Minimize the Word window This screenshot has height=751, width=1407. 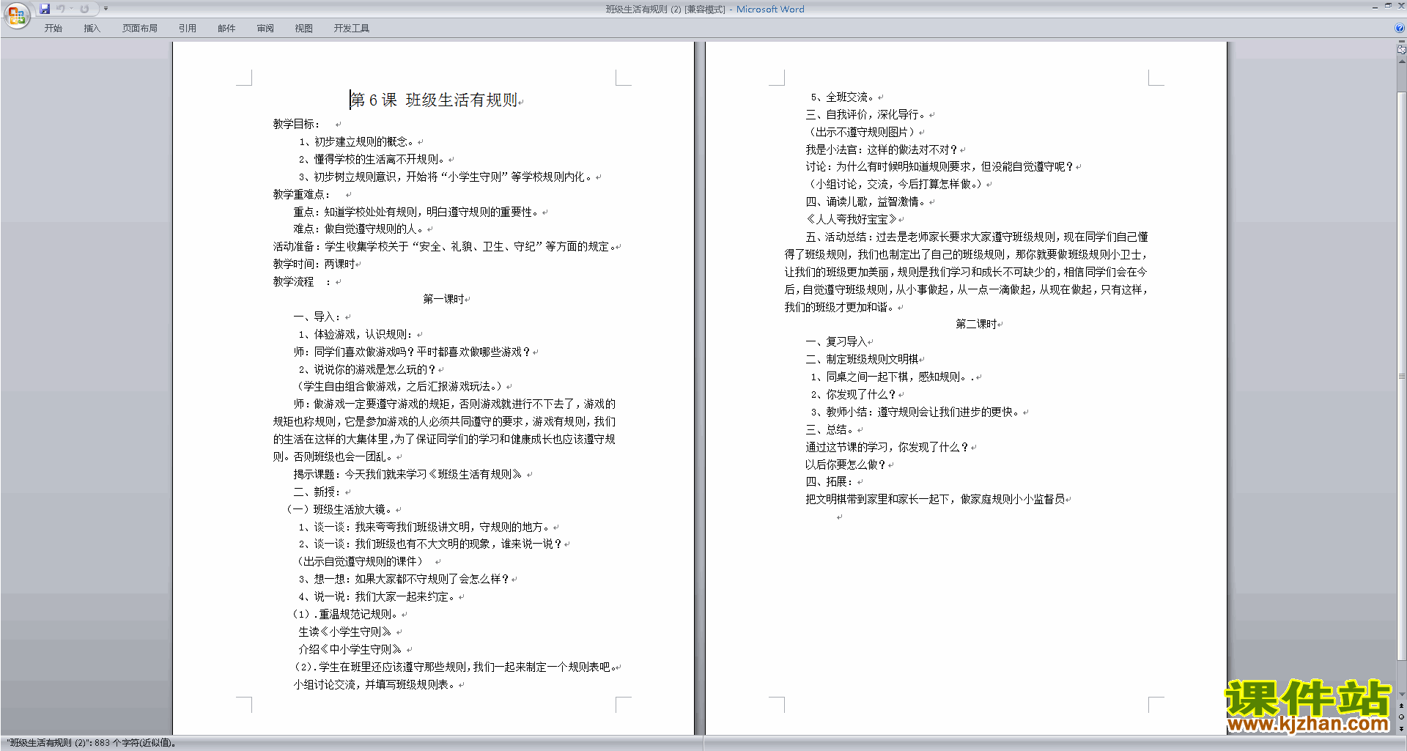click(x=1375, y=7)
